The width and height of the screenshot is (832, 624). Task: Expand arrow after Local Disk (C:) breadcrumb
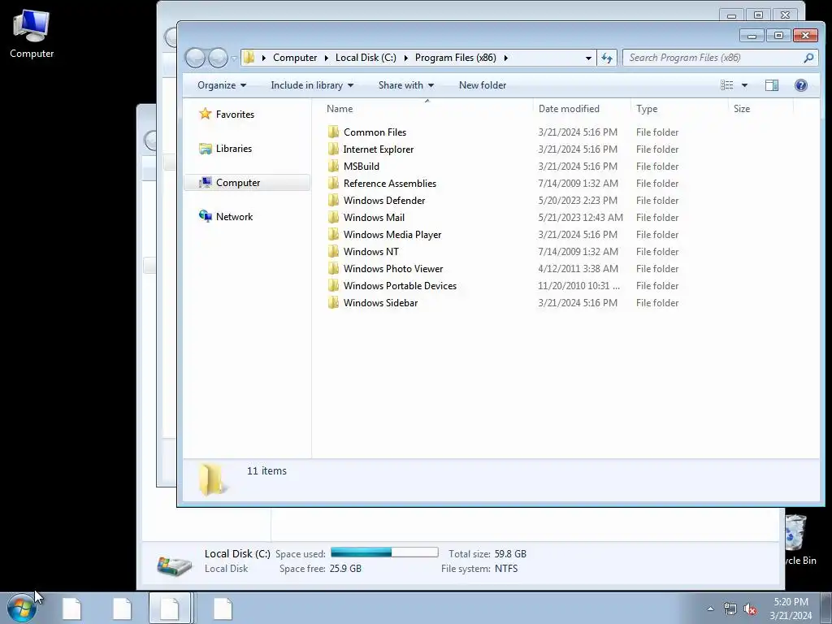click(x=406, y=58)
